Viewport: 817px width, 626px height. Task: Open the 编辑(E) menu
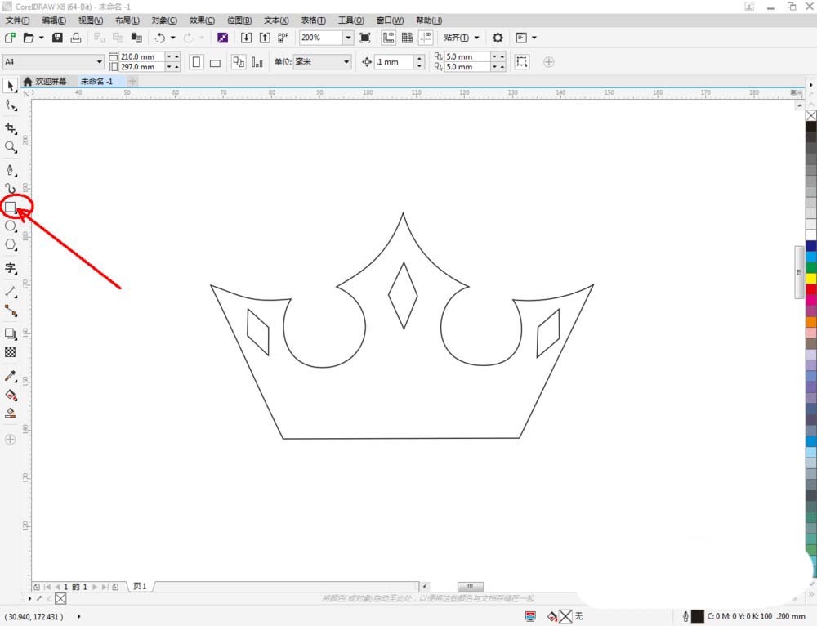54,20
